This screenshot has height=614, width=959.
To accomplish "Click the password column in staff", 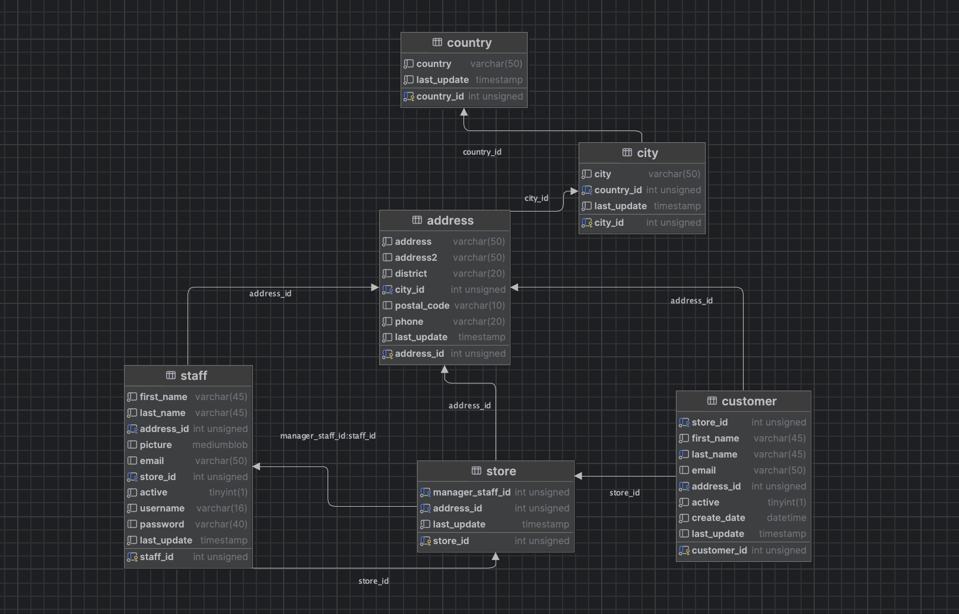I will (188, 524).
